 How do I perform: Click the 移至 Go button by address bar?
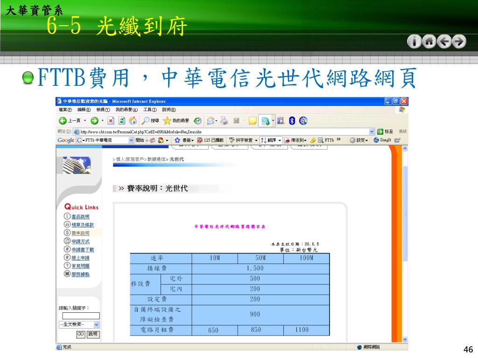tap(385, 131)
